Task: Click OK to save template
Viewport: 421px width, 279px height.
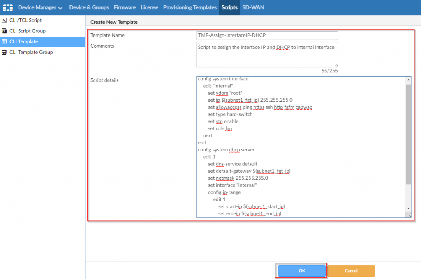Action: (x=302, y=271)
